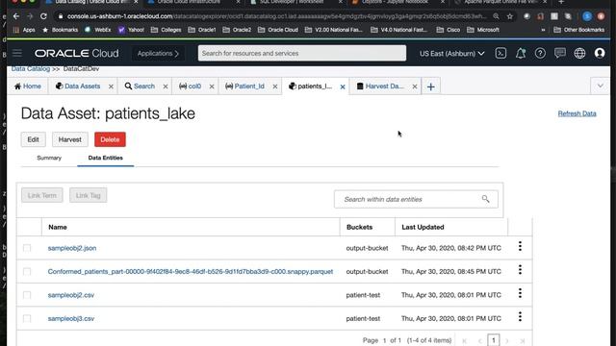This screenshot has height=346, width=616.
Task: Select checkbox for sampleobj2.csv
Action: pos(27,295)
